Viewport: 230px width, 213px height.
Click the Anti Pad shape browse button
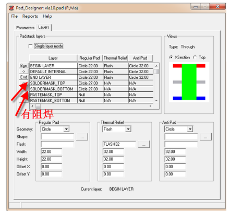click(205, 137)
